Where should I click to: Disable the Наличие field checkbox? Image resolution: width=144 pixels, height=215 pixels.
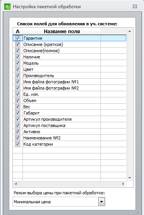click(17, 57)
